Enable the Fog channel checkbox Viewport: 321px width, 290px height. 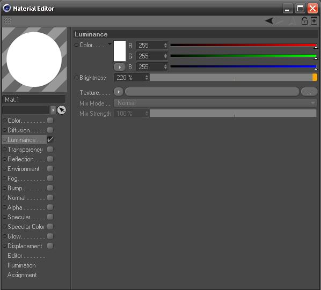pyautogui.click(x=50, y=178)
